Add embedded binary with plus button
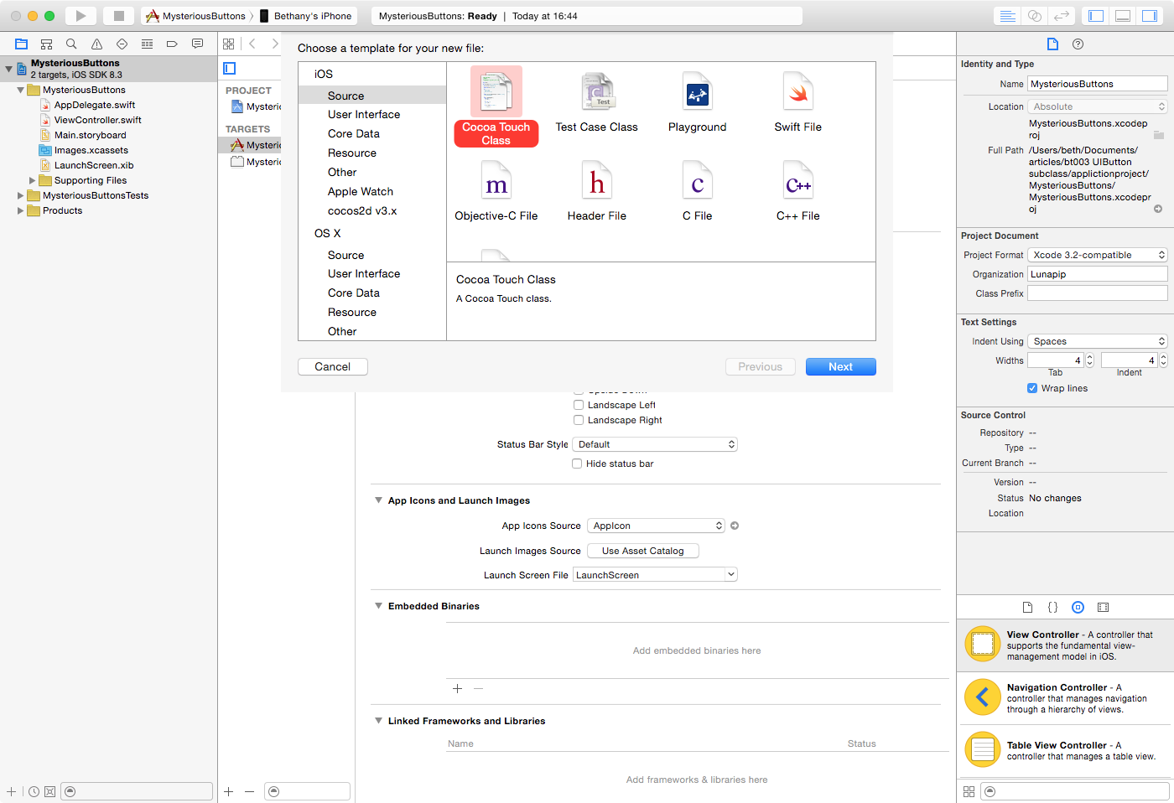 tap(457, 689)
